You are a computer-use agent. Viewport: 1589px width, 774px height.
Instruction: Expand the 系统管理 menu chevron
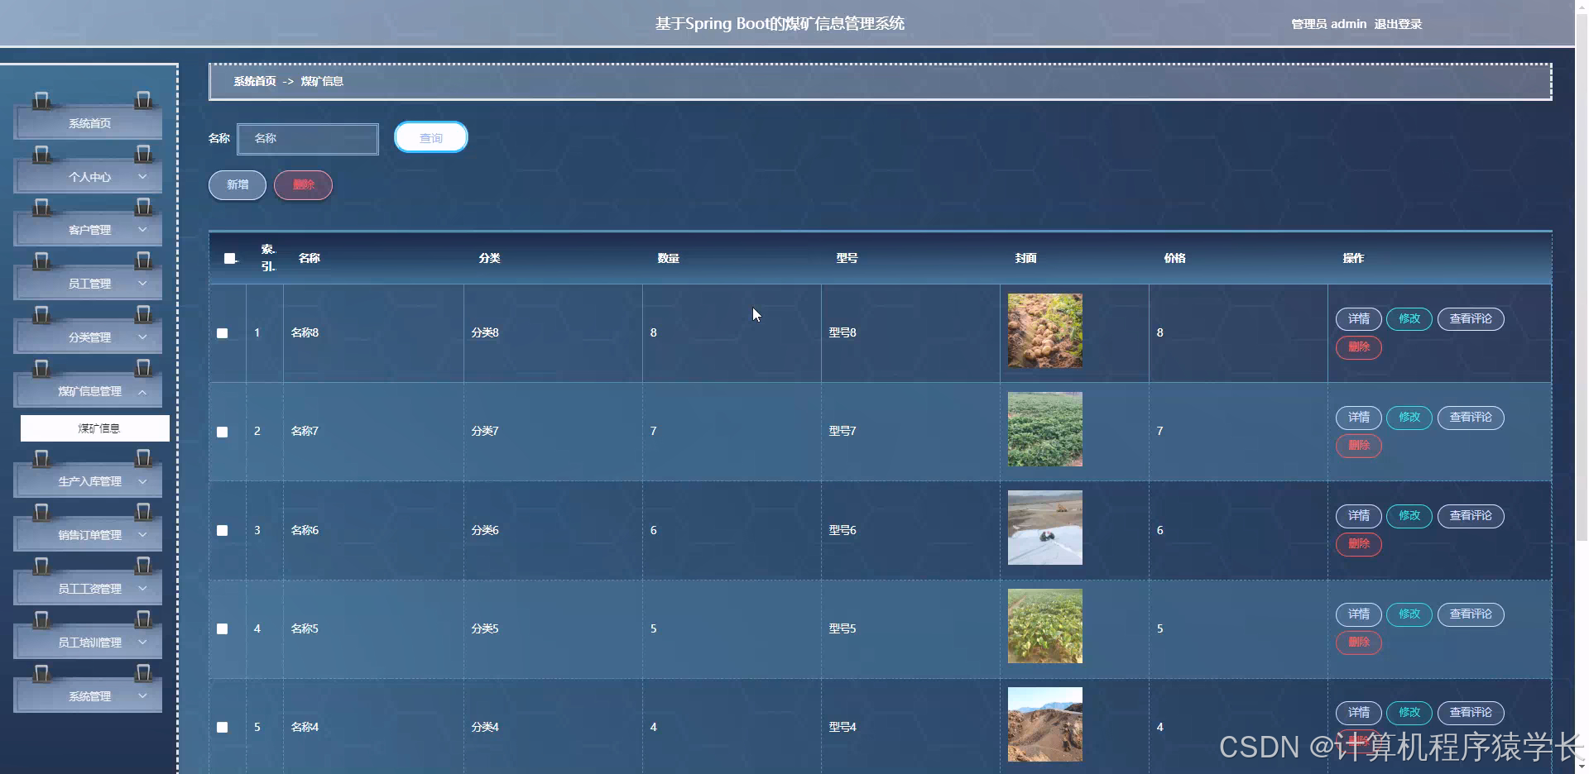tap(142, 696)
